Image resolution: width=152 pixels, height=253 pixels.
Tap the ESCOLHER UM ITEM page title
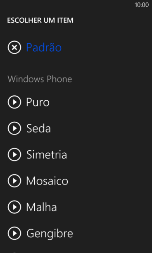coord(40,20)
